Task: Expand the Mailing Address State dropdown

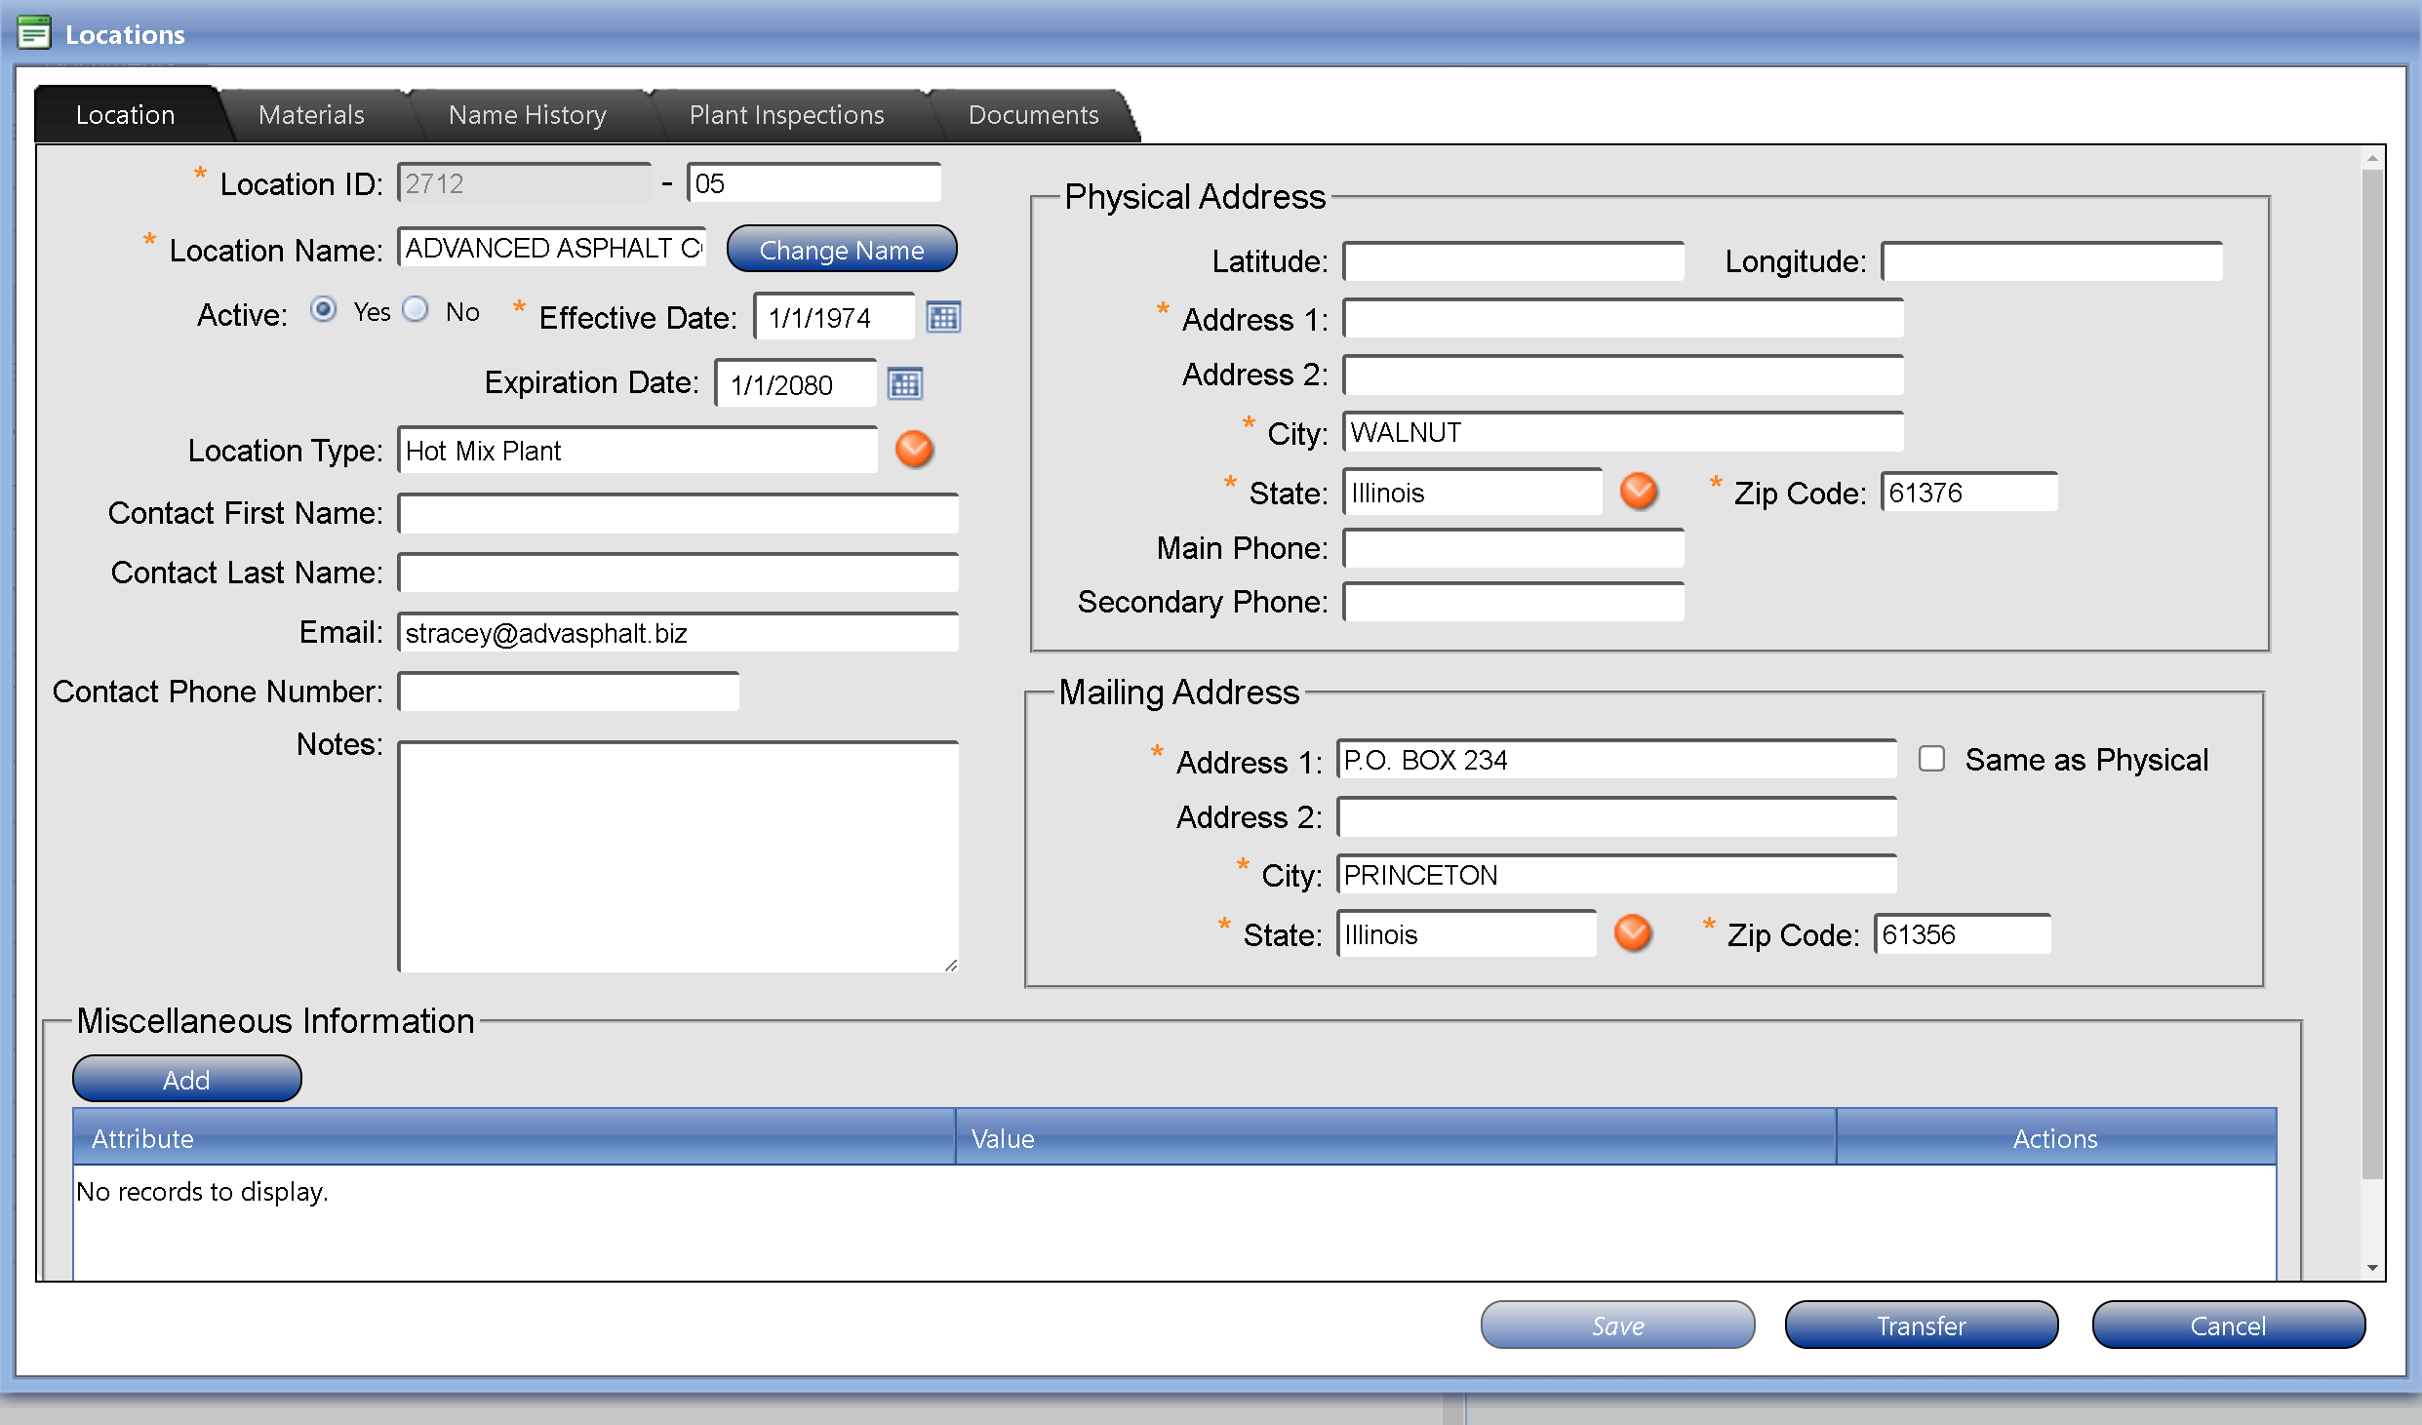Action: pos(1633,933)
